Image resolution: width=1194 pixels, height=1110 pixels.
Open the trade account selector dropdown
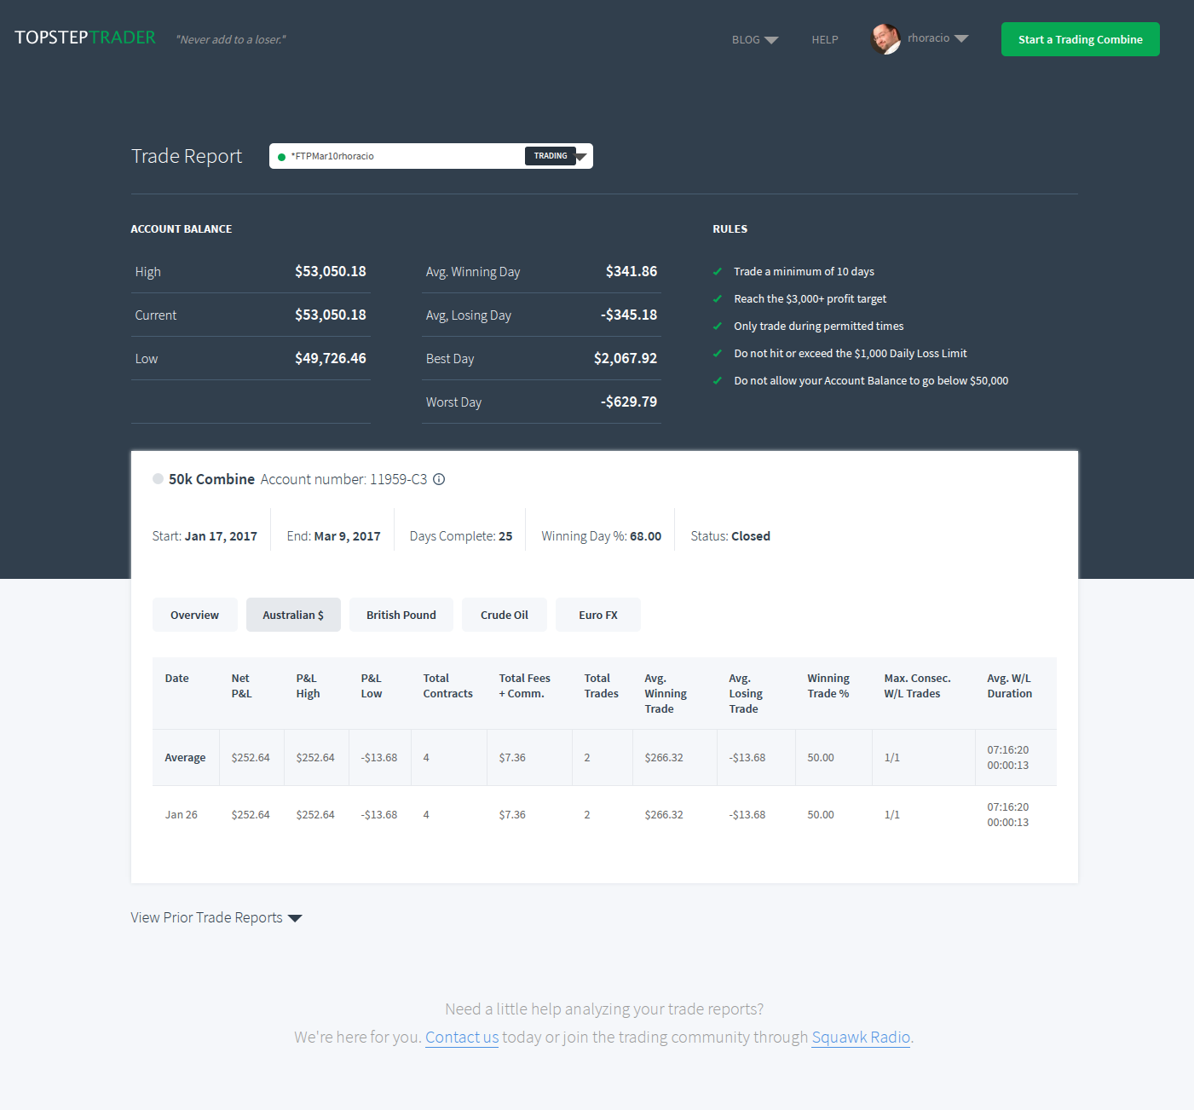point(431,156)
